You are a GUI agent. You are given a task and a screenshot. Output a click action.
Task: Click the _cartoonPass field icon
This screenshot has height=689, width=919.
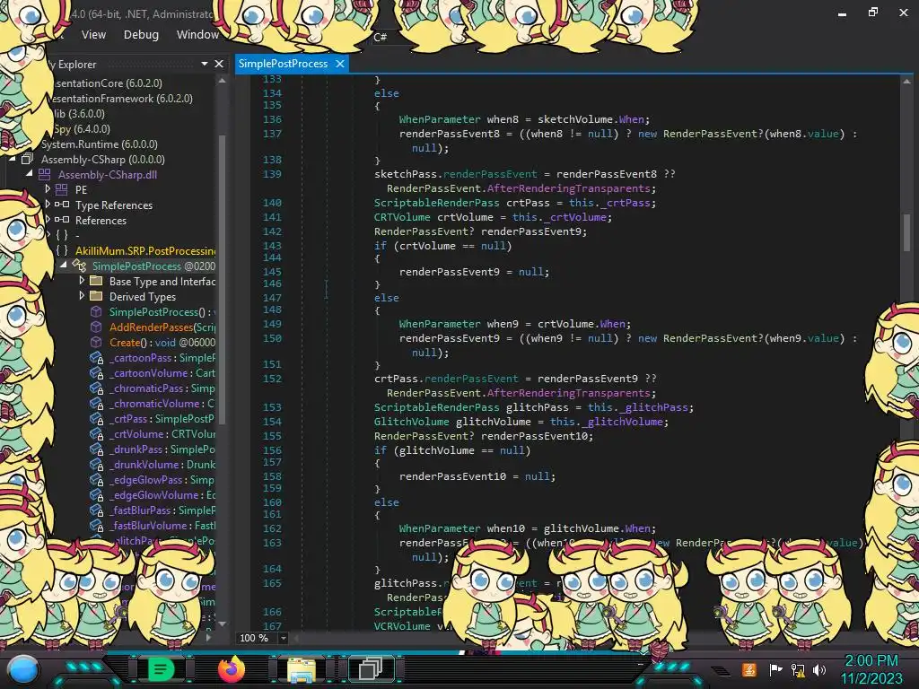click(x=97, y=357)
